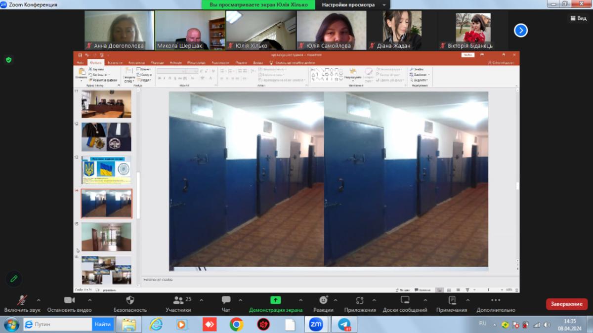The height and width of the screenshot is (333, 593).
Task: Select slide 15 thumbnail
Action: tap(106, 237)
